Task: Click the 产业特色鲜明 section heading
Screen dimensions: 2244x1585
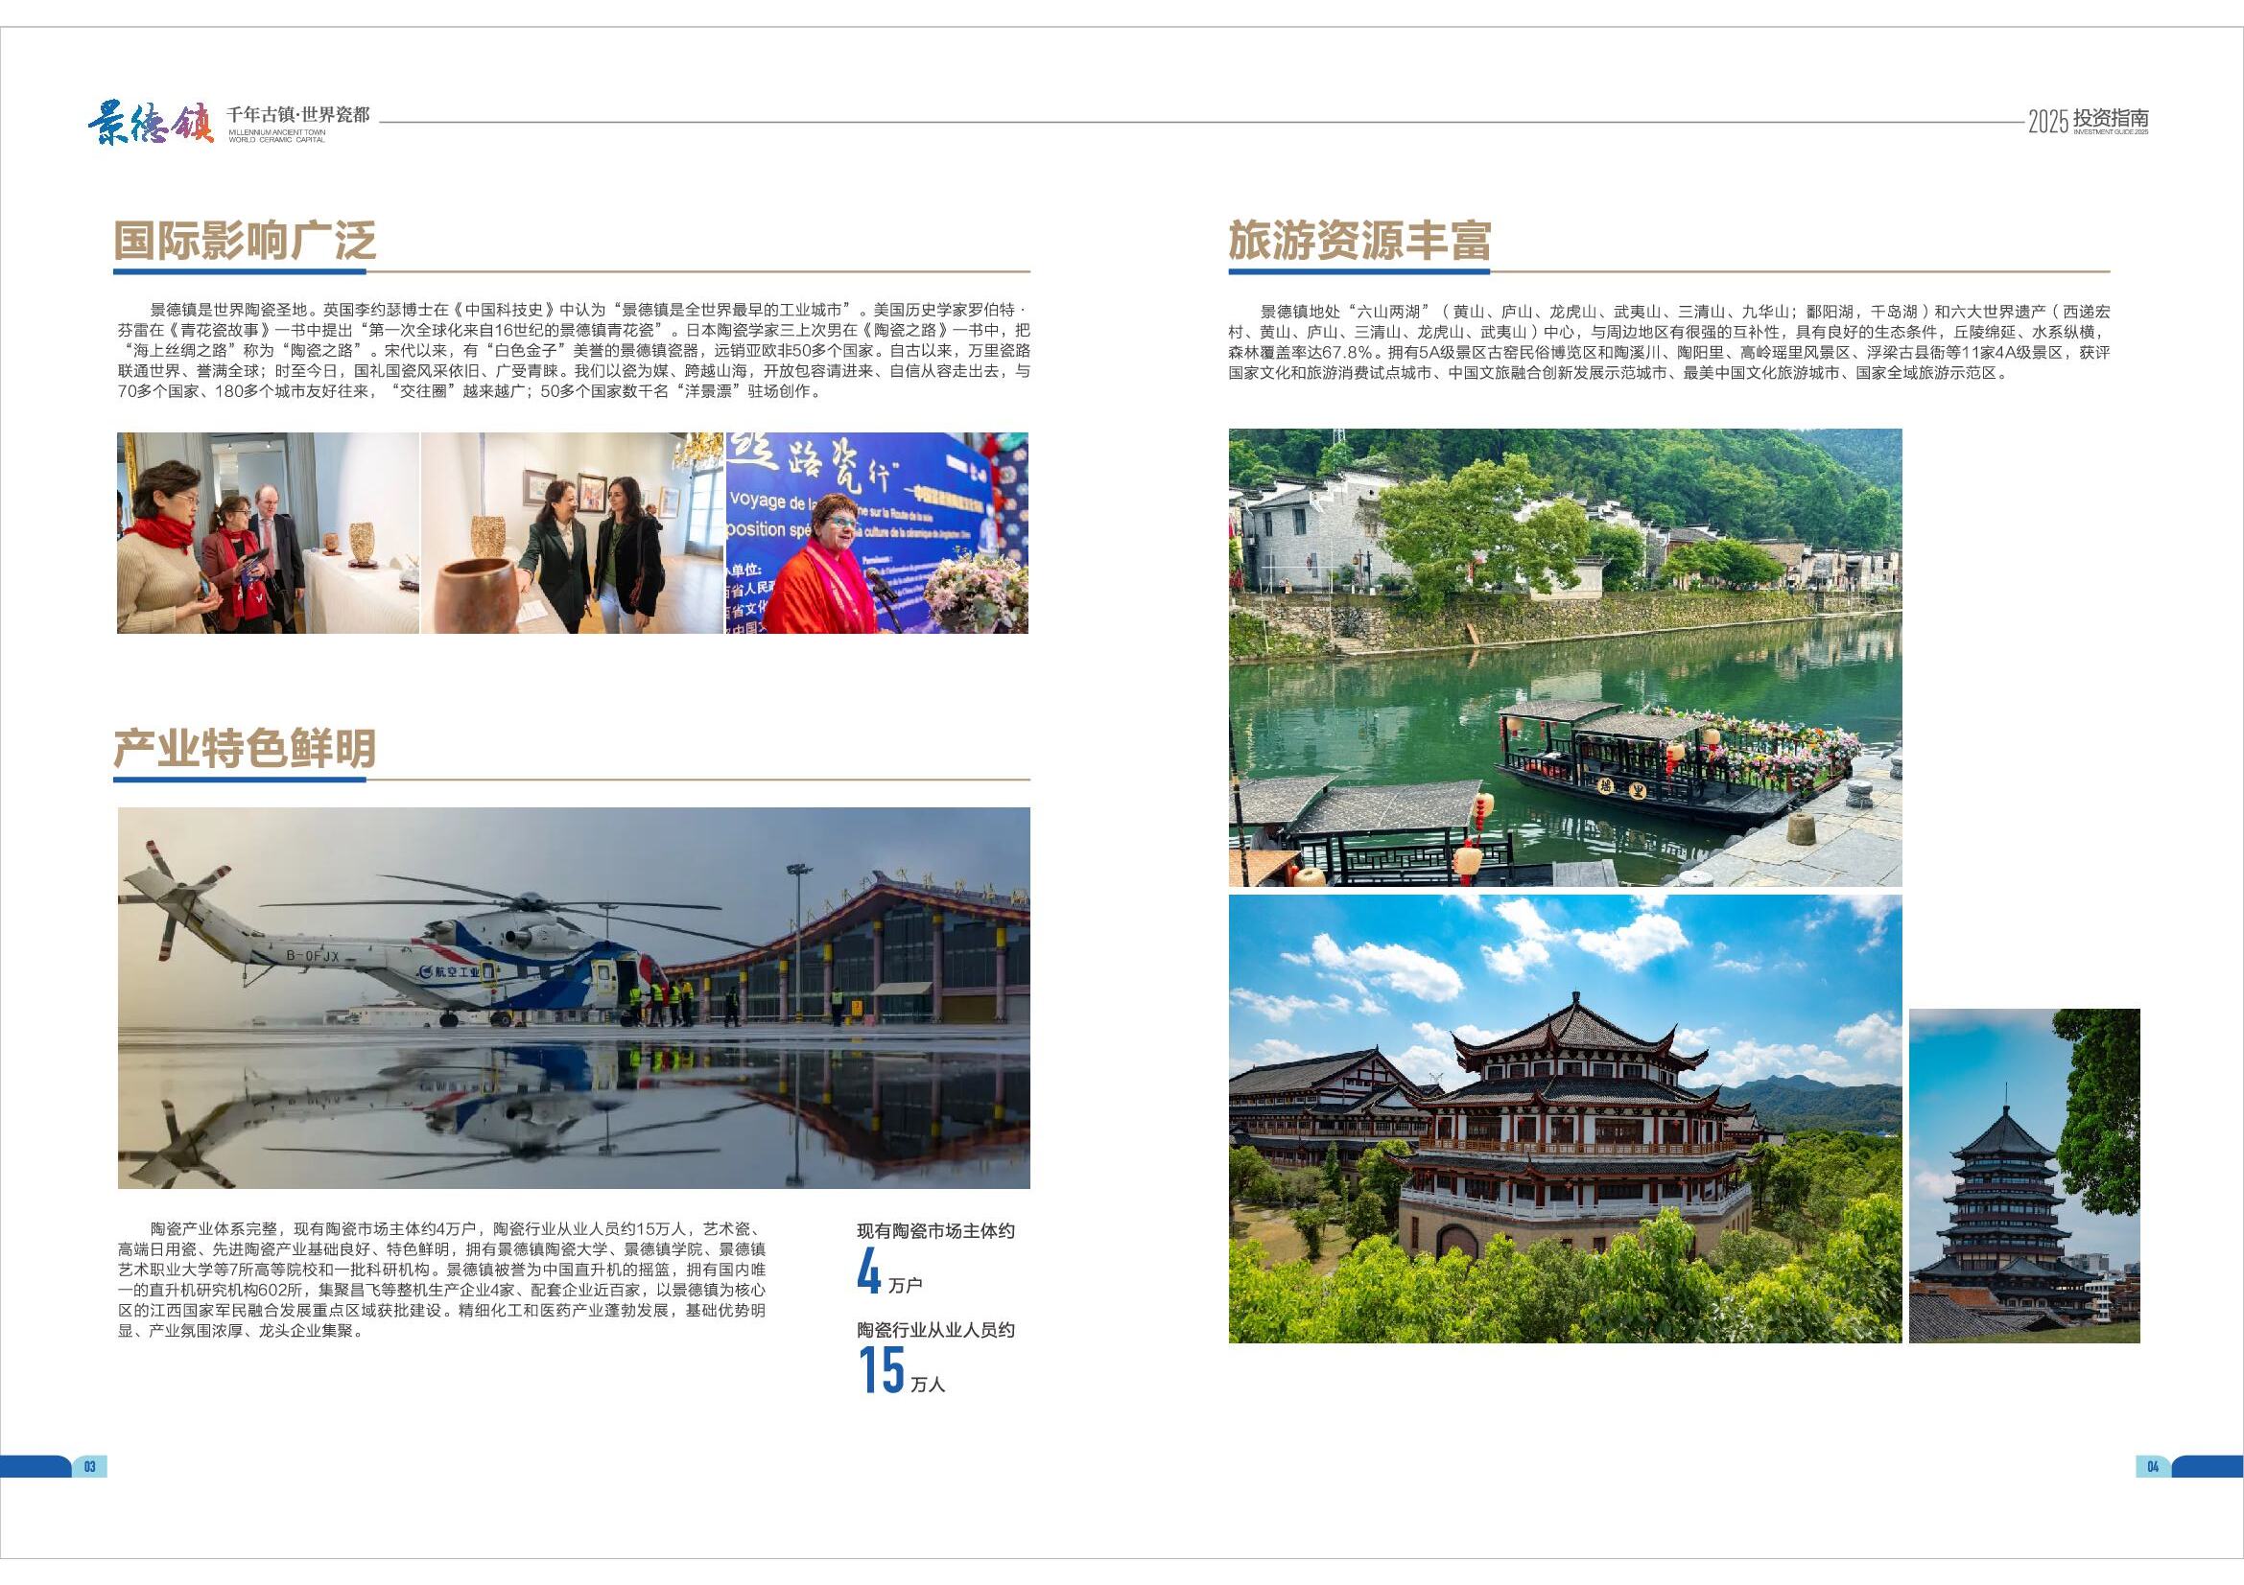Action: (x=245, y=748)
